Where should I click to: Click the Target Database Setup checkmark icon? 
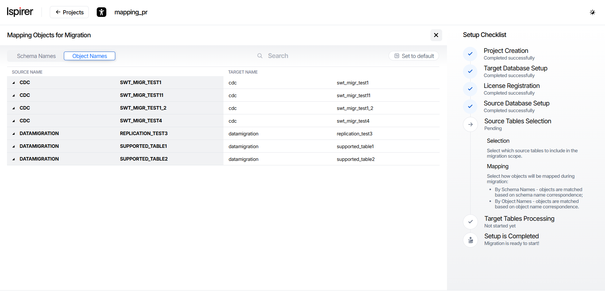tap(470, 71)
